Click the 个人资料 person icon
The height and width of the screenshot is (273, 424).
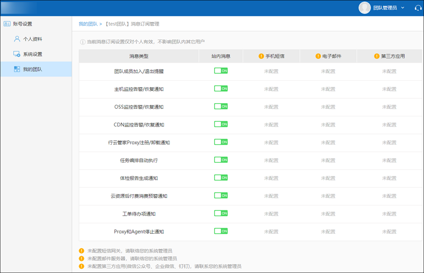[x=17, y=39]
